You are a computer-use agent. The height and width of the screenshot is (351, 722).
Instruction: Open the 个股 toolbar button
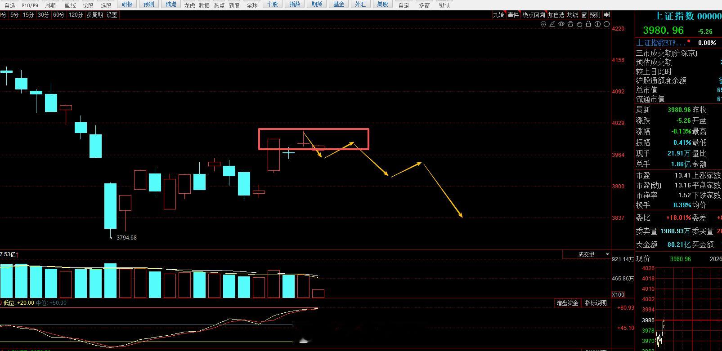[x=273, y=4]
